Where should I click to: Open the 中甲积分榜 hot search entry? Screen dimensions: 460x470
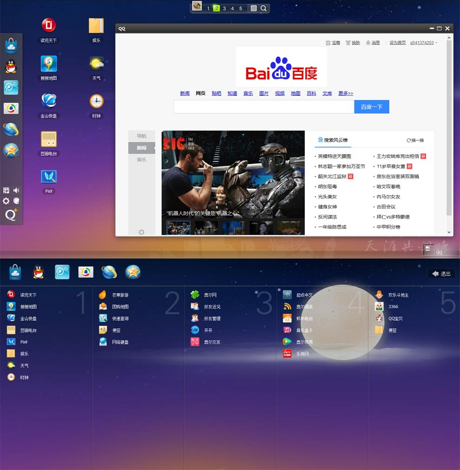(389, 227)
